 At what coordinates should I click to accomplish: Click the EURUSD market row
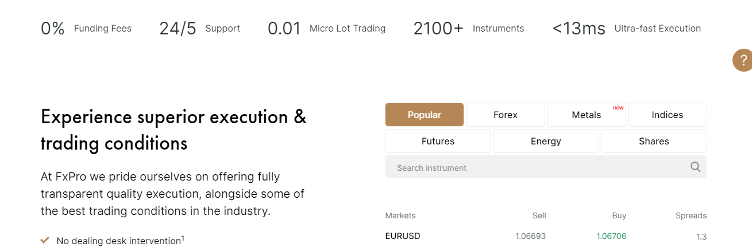tap(546, 236)
